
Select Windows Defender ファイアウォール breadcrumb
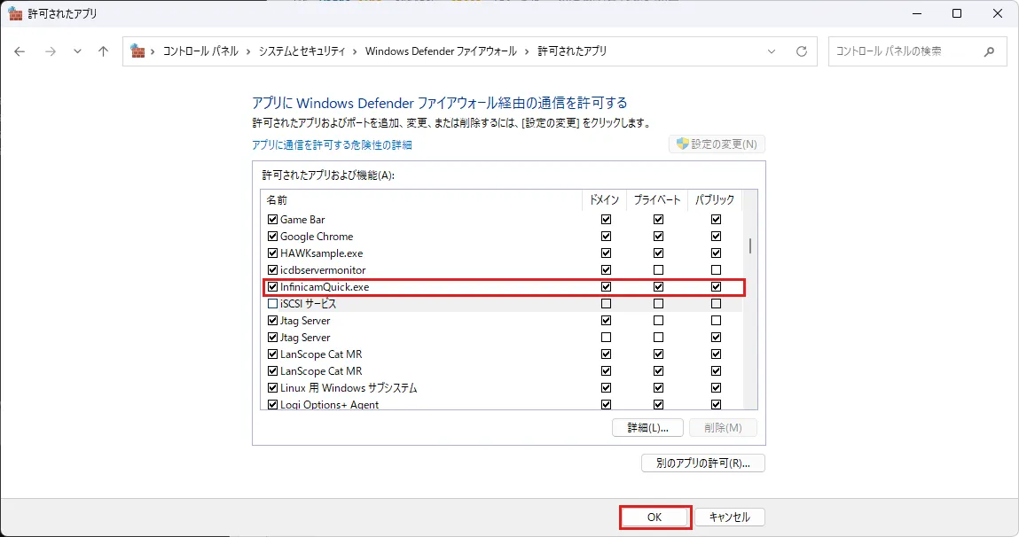[x=441, y=51]
